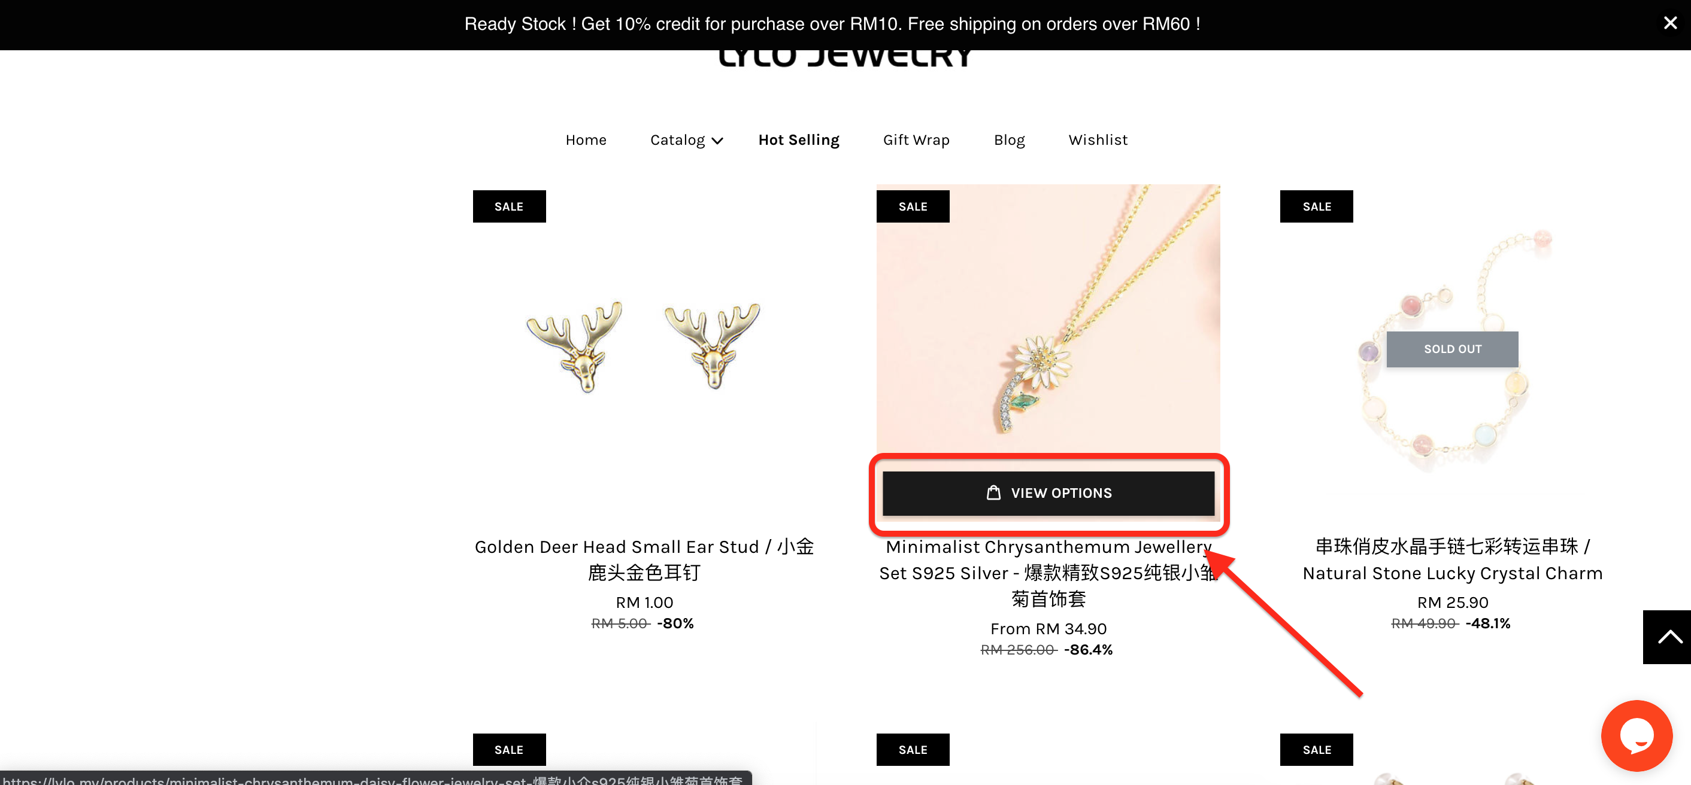Select the daisy necklace product image

pos(1048,318)
